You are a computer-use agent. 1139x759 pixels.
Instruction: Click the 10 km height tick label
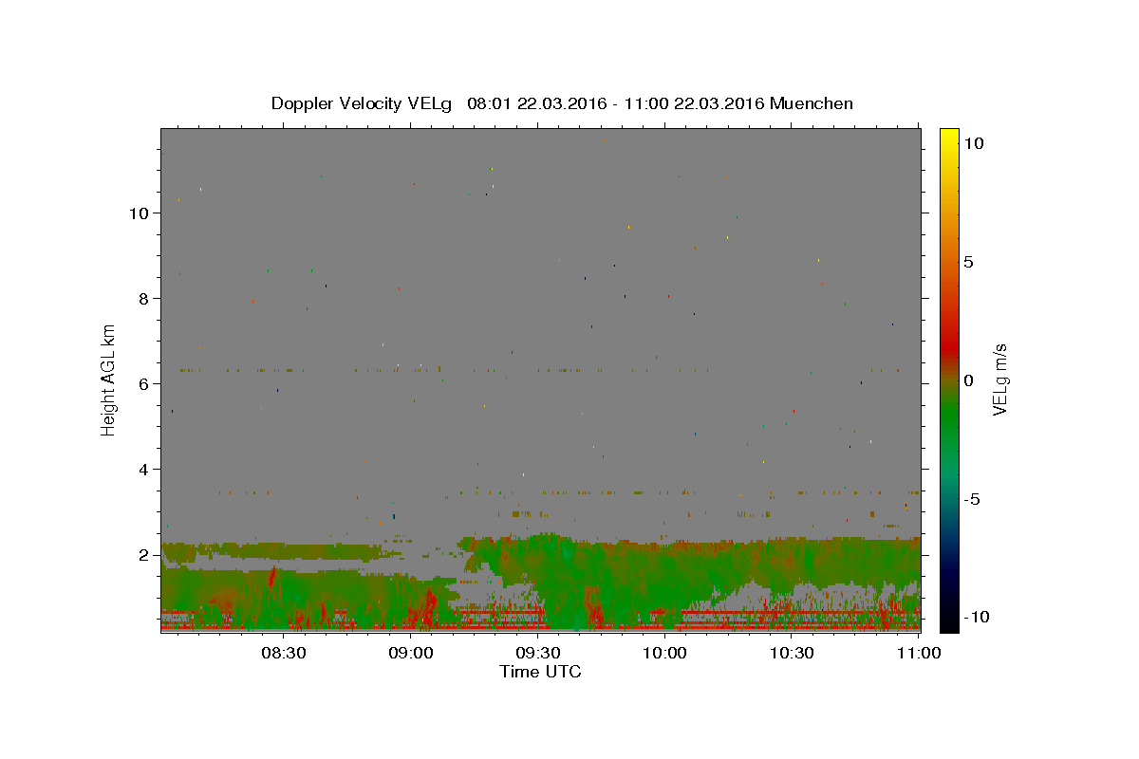point(140,213)
